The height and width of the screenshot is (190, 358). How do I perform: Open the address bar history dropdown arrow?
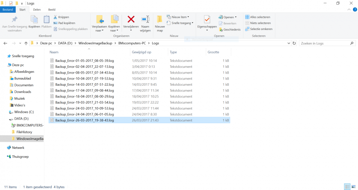pyautogui.click(x=289, y=43)
